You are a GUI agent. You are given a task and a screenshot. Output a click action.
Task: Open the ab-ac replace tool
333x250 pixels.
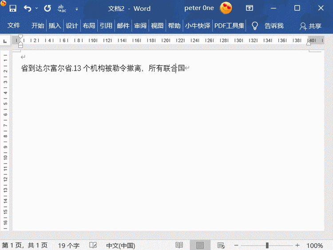62,8
